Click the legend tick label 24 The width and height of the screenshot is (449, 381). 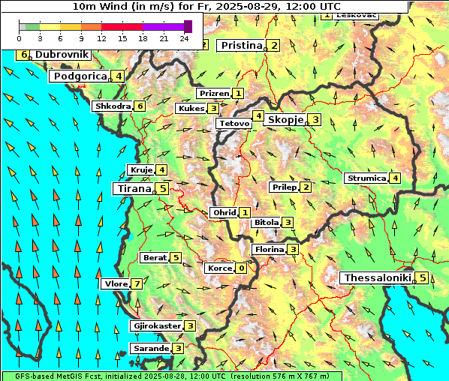[x=184, y=38]
